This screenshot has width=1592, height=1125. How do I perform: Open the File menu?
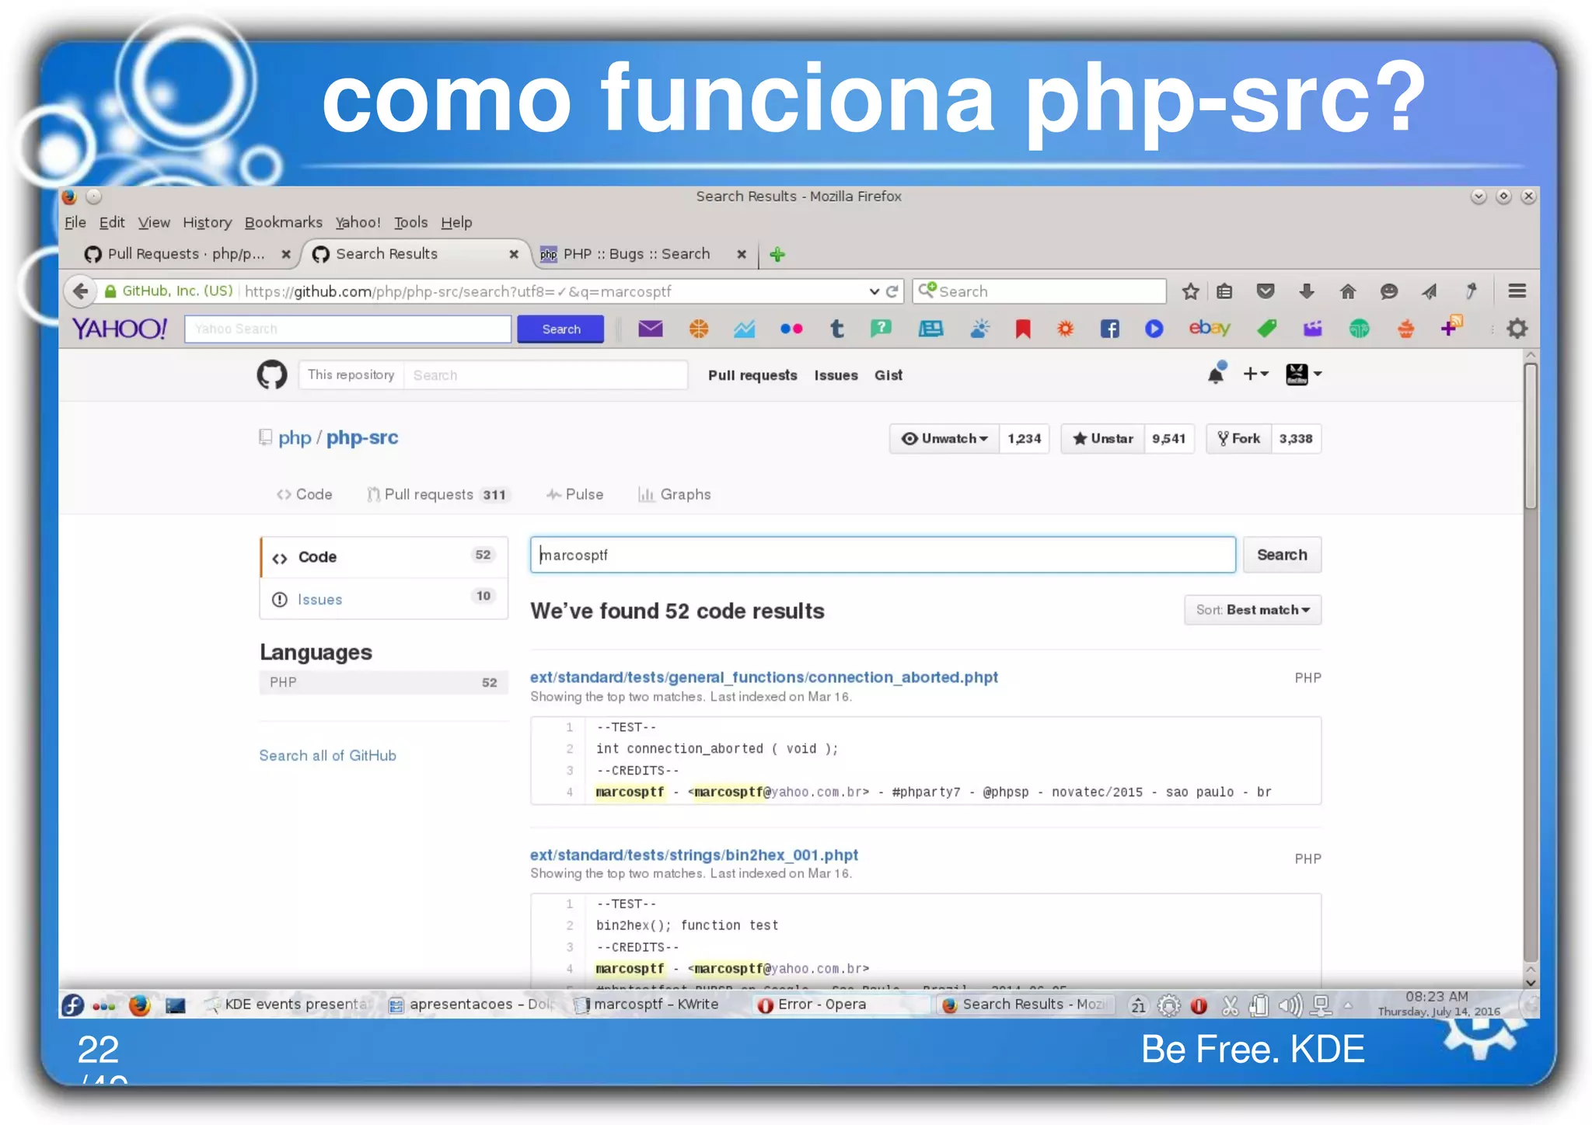tap(75, 222)
